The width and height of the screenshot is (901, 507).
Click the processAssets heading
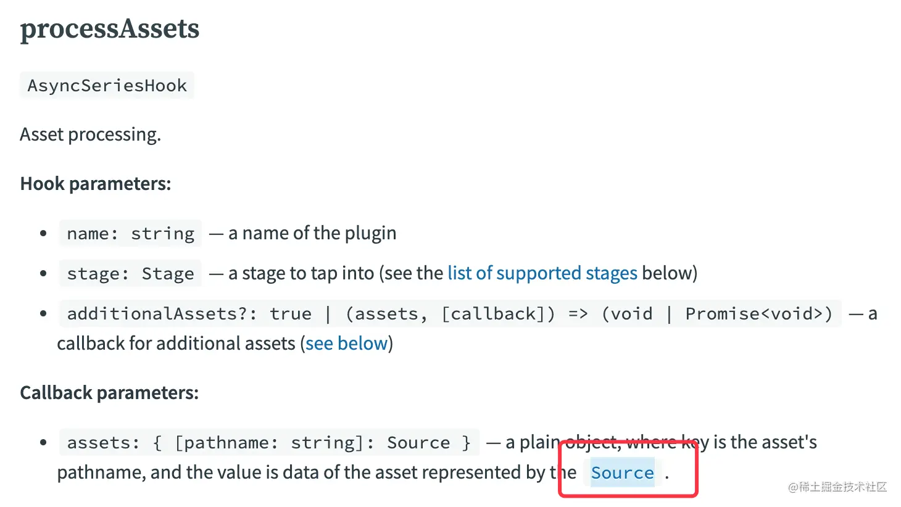click(109, 29)
